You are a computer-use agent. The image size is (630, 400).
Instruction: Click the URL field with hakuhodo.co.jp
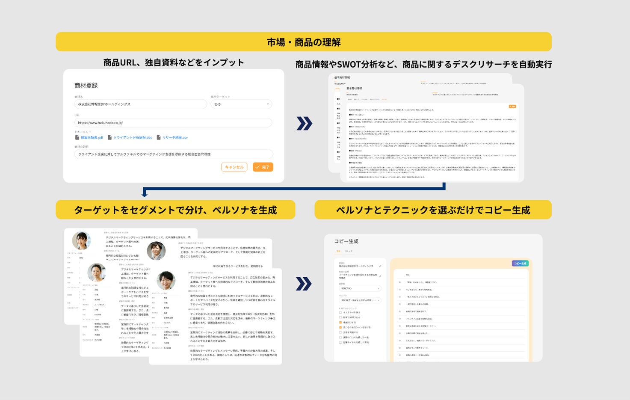click(173, 123)
